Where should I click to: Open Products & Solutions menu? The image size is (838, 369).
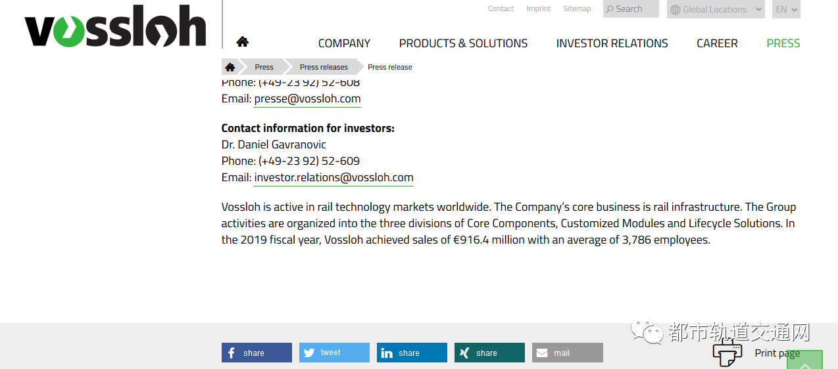pyautogui.click(x=463, y=43)
